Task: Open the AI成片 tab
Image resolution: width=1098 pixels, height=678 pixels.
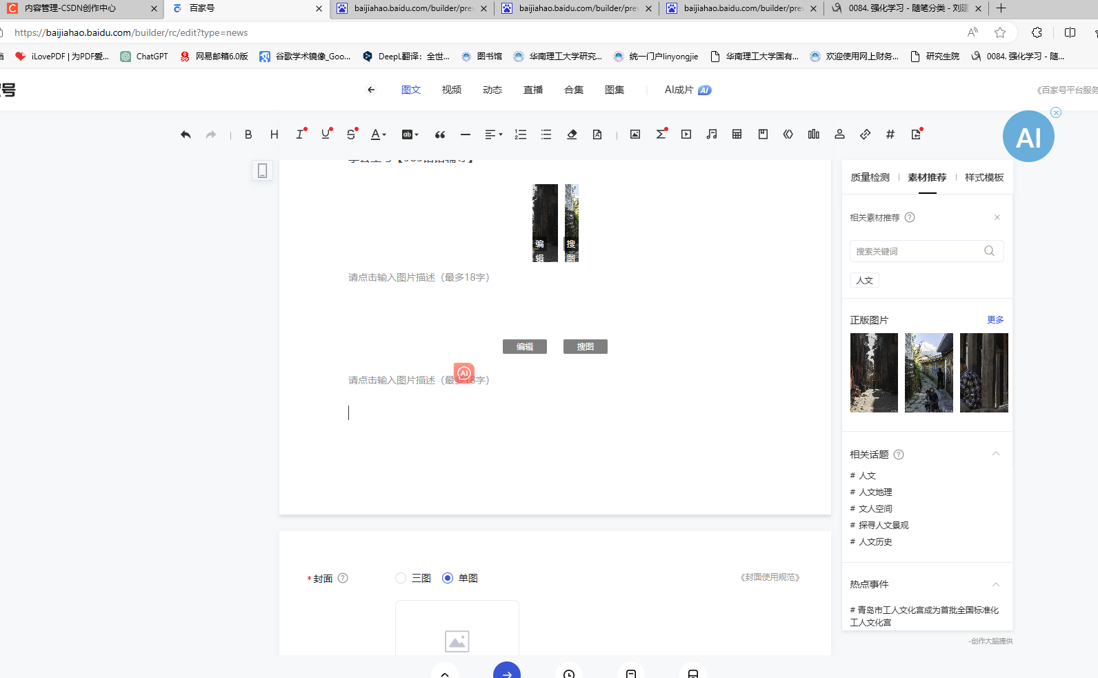Action: pos(688,90)
